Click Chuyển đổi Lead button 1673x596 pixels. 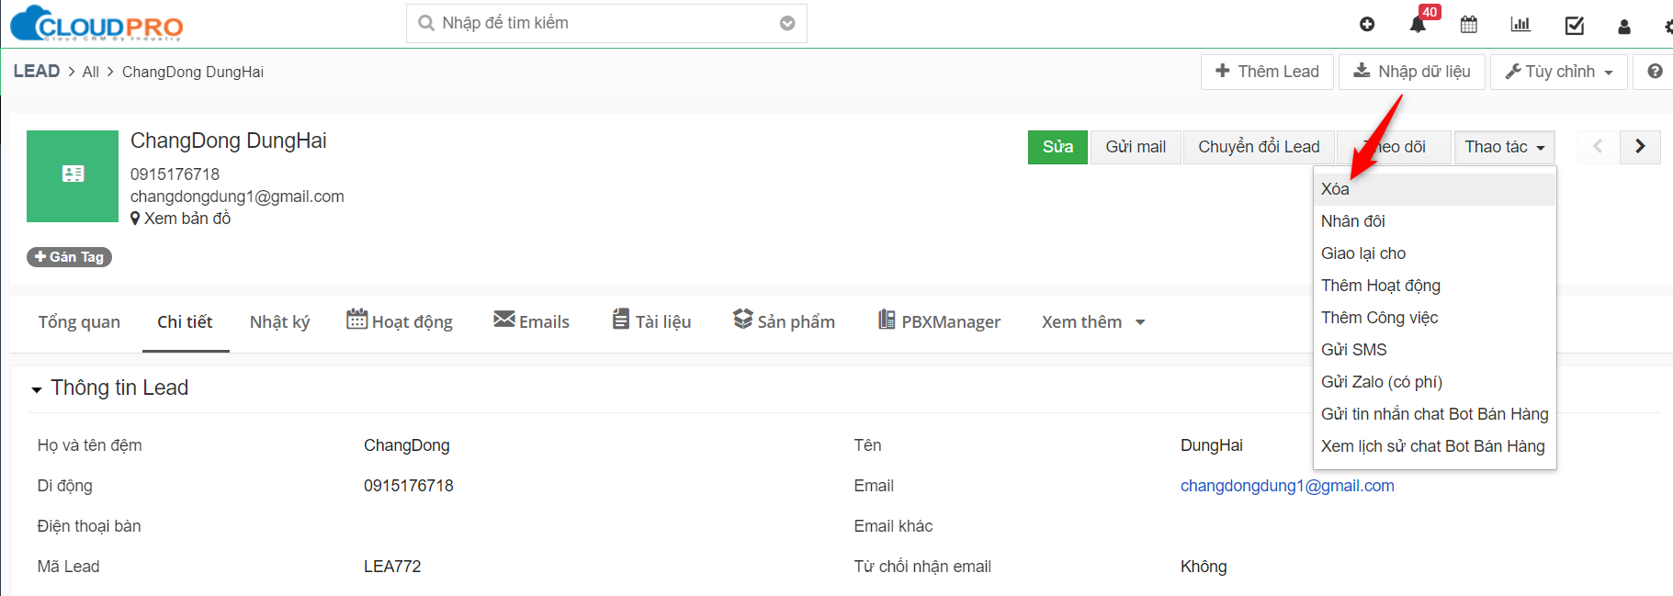pos(1259,147)
